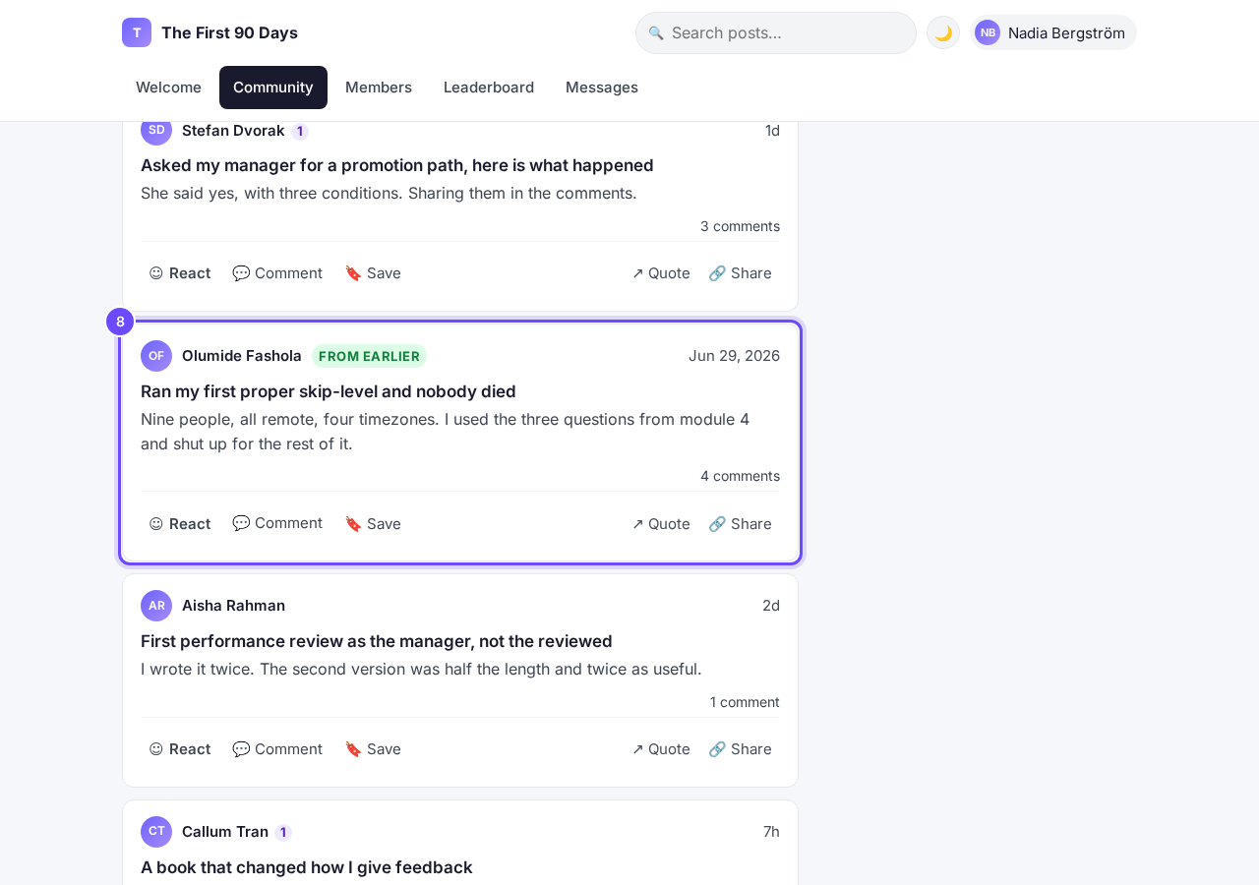The width and height of the screenshot is (1259, 885).
Task: Quote Stefan Dvorak's promotion post
Action: [661, 273]
